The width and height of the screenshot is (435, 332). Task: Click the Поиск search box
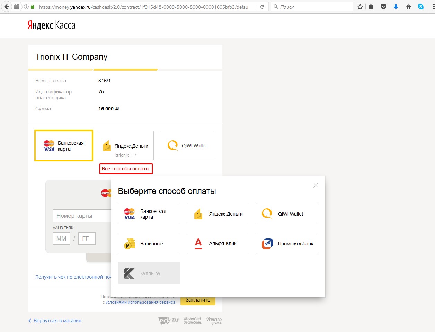[312, 7]
